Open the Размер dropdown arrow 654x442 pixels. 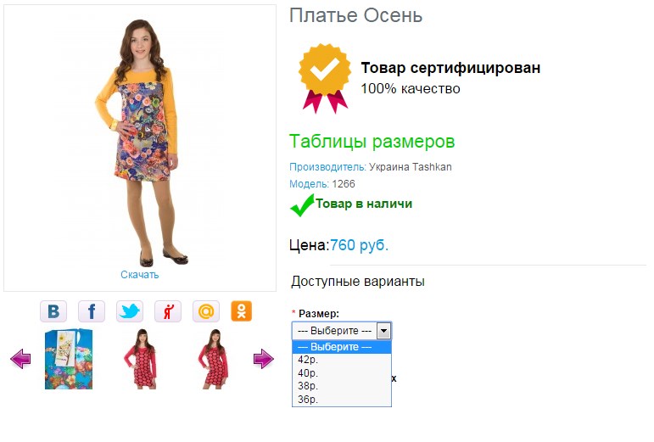(x=383, y=331)
